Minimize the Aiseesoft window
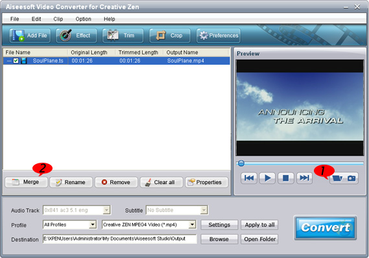 [346, 7]
